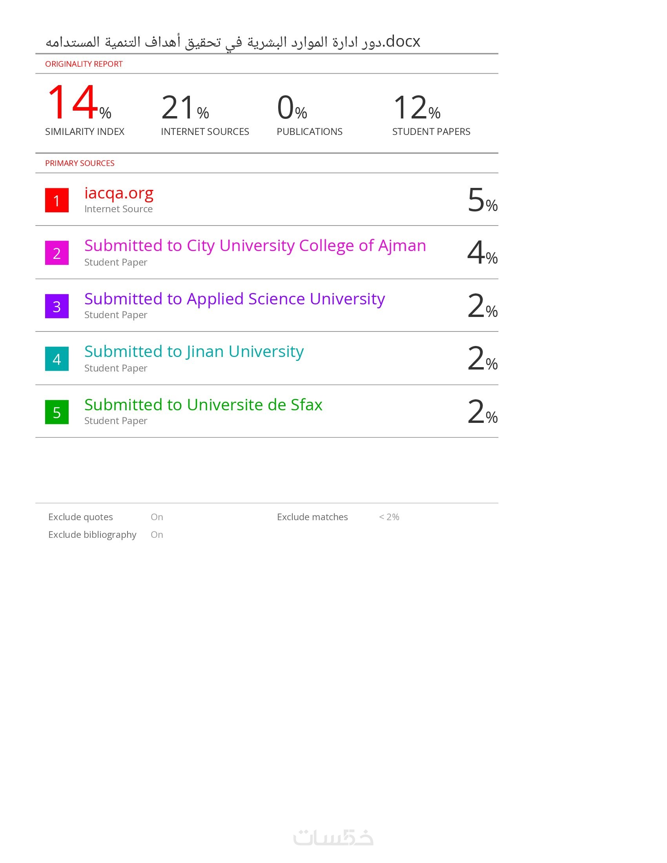Select the purple number 3 source badge
Image resolution: width=667 pixels, height=863 pixels.
tap(56, 306)
